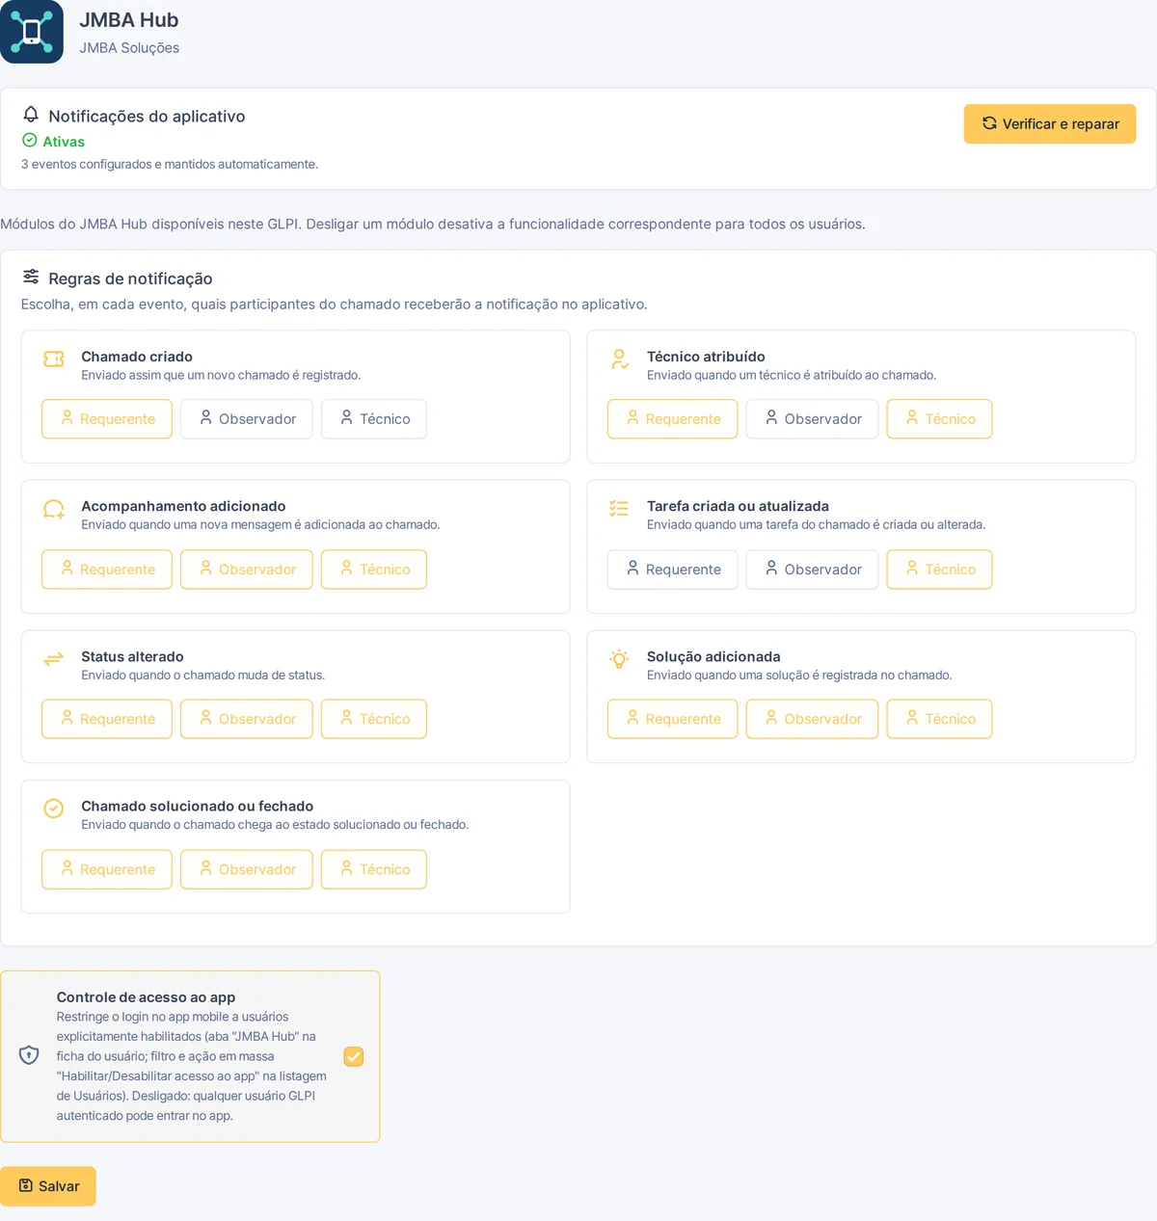This screenshot has height=1221, width=1157.
Task: Click the shield icon in Controle de acesso
Action: tap(29, 1055)
